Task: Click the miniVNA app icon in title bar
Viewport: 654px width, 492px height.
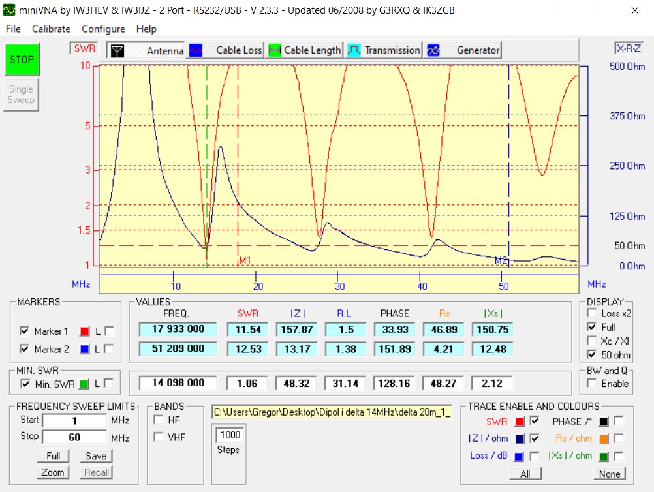Action: [x=8, y=10]
